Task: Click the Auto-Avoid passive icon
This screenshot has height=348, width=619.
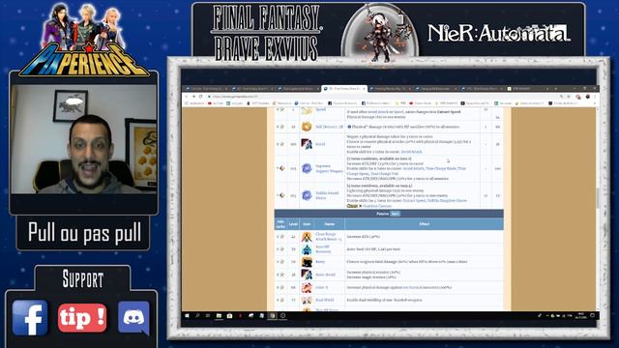Action: (x=307, y=275)
